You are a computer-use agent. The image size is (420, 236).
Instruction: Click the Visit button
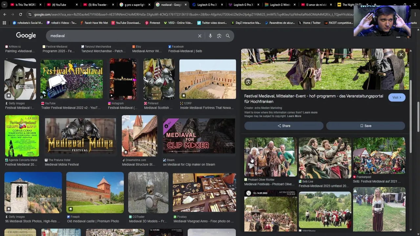397,97
